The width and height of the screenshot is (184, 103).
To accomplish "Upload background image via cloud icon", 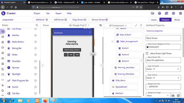I will click(x=173, y=96).
